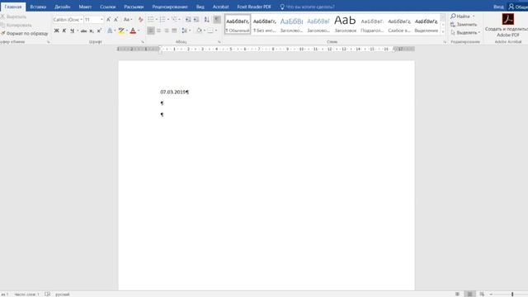
Task: Apply italic formatting (К button)
Action: click(64, 31)
